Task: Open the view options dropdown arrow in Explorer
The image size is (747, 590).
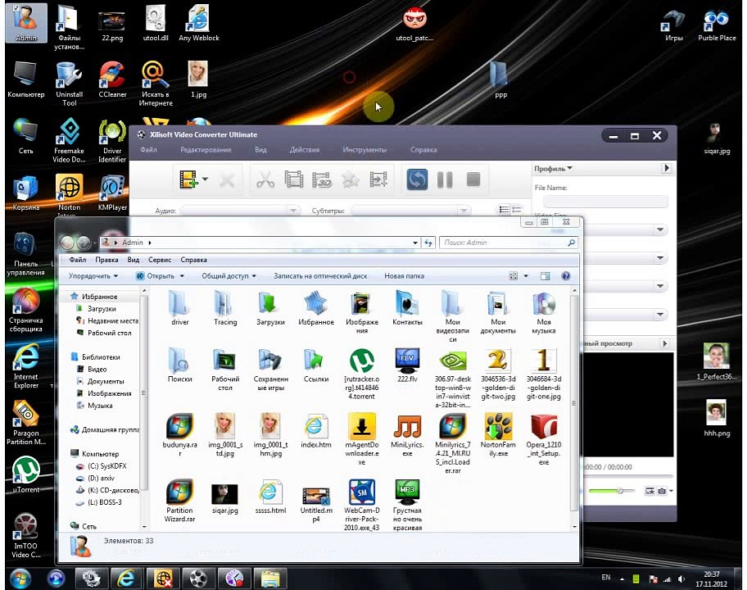Action: coord(526,276)
